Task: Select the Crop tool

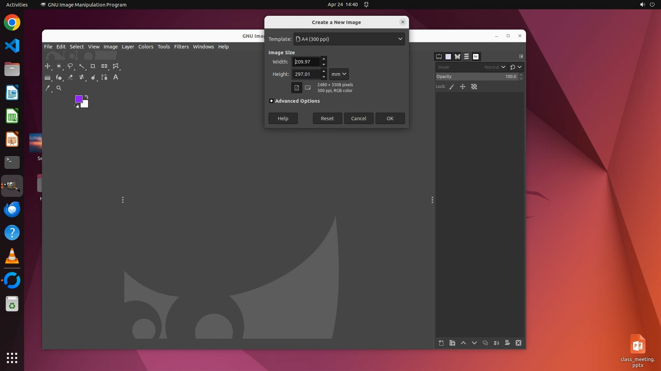Action: tap(93, 66)
